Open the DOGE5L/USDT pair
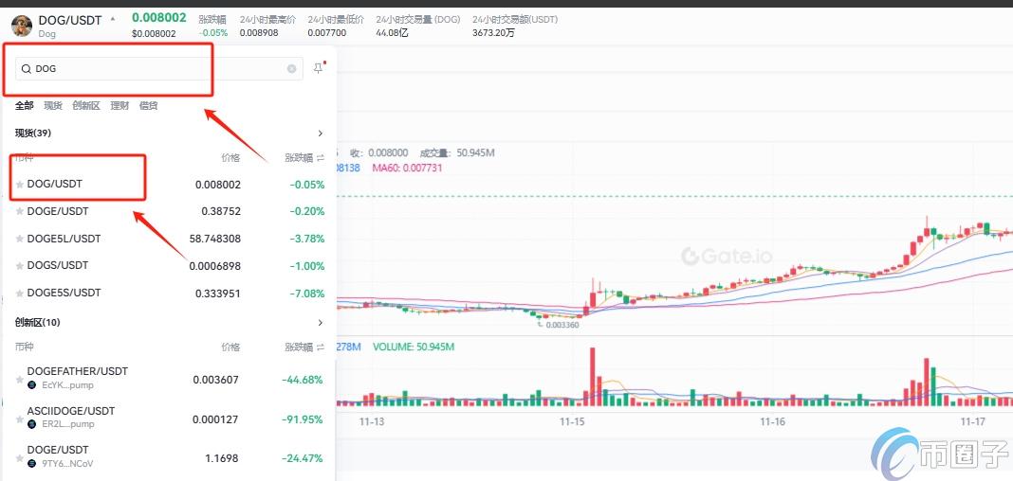Viewport: 1013px width, 481px height. click(64, 239)
